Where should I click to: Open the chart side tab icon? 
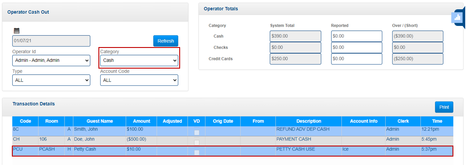pos(457,18)
